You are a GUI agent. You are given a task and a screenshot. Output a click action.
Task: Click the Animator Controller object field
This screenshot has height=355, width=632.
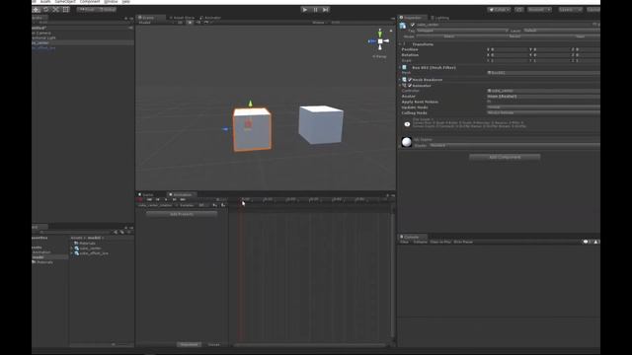click(543, 91)
